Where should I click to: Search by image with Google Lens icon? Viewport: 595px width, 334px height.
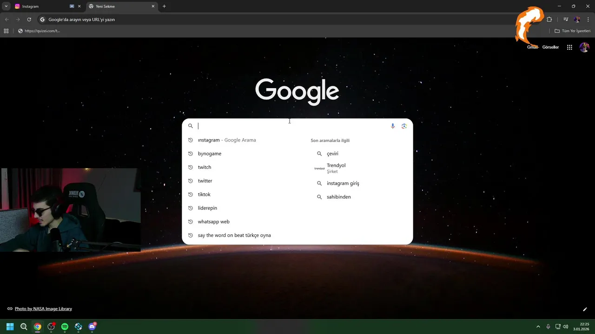[x=404, y=126]
